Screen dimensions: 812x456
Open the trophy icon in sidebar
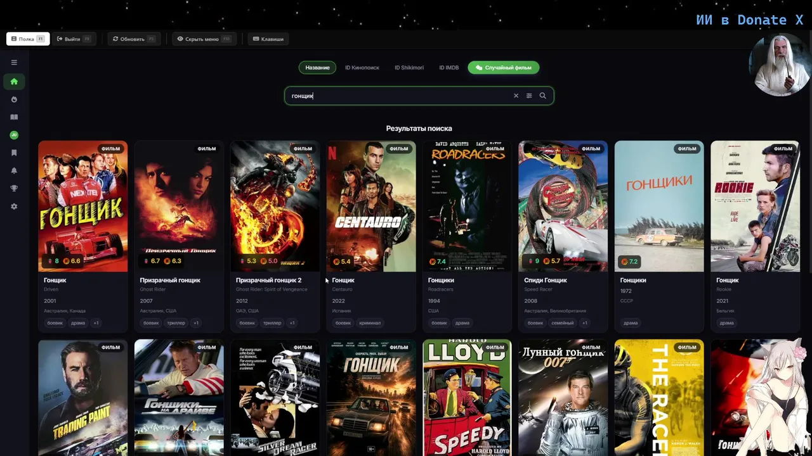pyautogui.click(x=14, y=188)
